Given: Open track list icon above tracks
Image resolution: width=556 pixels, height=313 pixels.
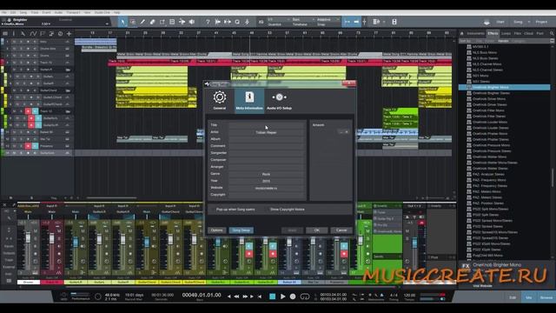Looking at the screenshot, I should point(5,34).
